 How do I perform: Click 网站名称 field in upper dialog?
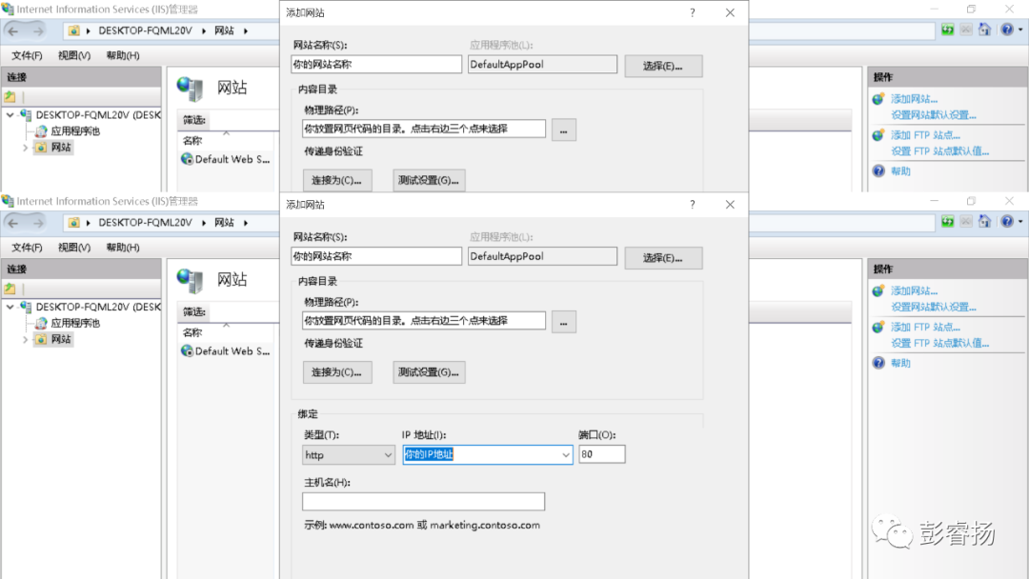[376, 64]
